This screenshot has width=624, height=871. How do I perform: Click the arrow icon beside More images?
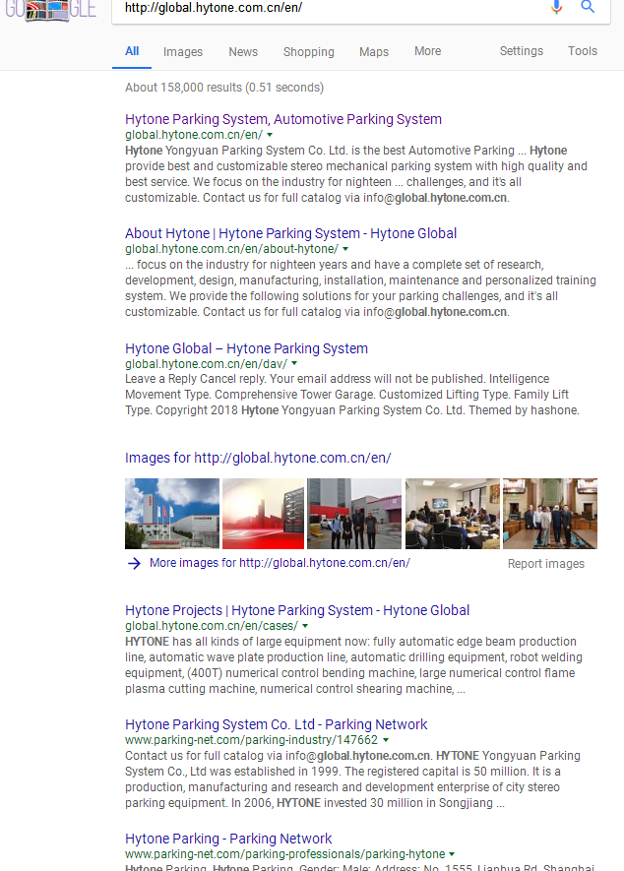click(x=134, y=563)
